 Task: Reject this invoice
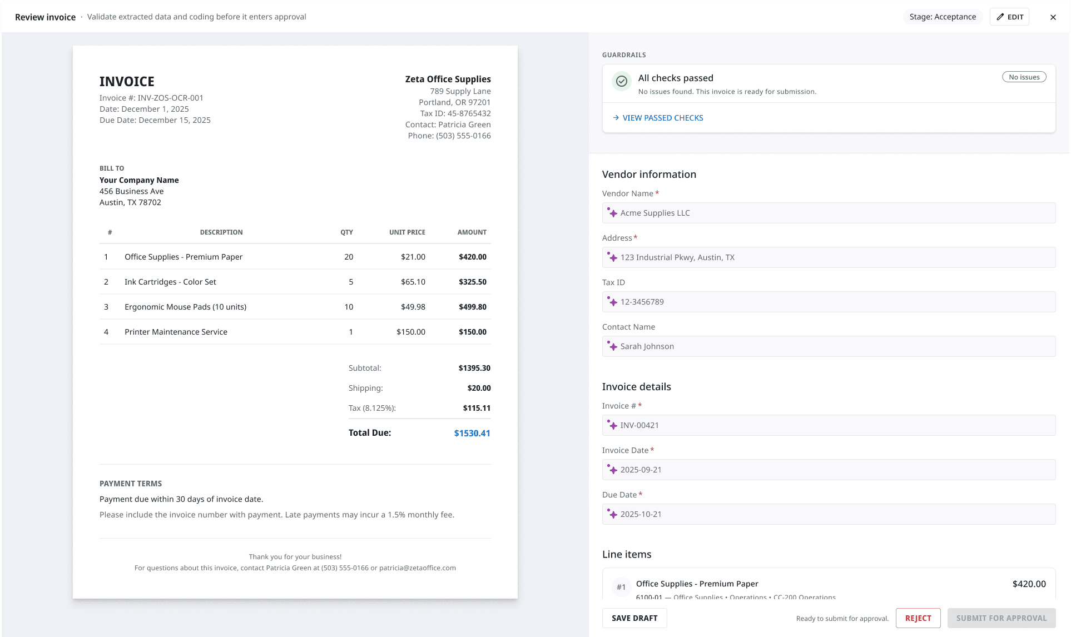point(918,618)
